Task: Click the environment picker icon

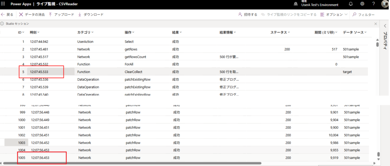Action: coord(295,4)
